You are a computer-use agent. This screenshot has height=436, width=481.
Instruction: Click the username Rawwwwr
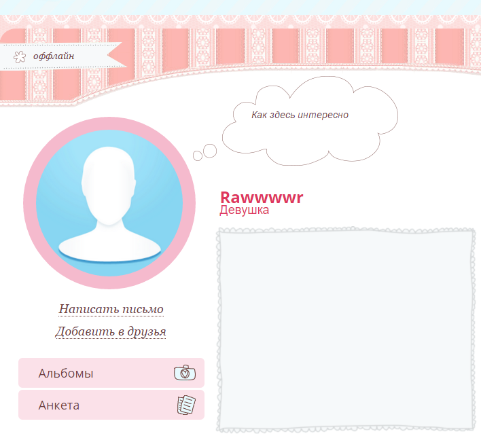(x=262, y=198)
